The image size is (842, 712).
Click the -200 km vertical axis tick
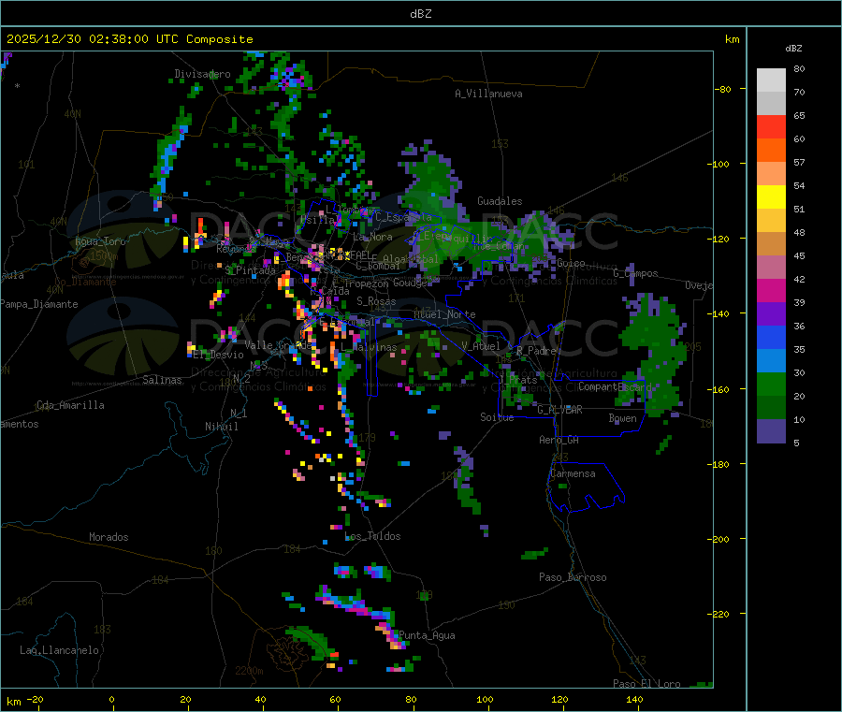(720, 539)
